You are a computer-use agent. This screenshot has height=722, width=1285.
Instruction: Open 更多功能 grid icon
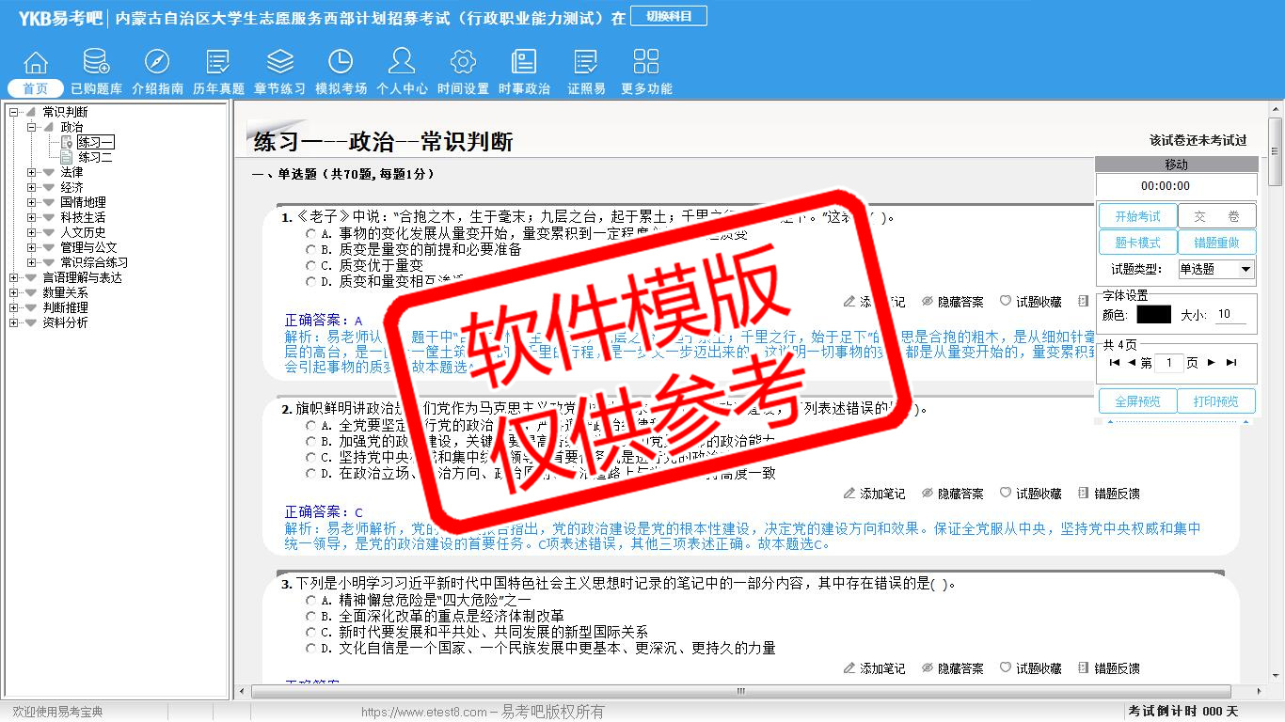(x=646, y=62)
